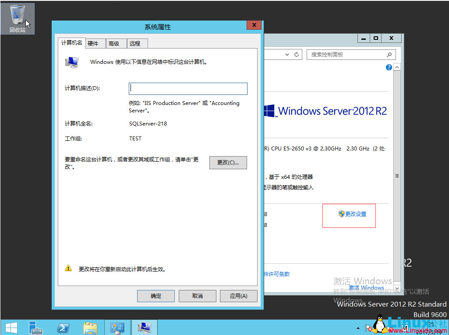Click the Control Panel window scrollbar down arrow
This screenshot has height=335, width=449.
397,288
